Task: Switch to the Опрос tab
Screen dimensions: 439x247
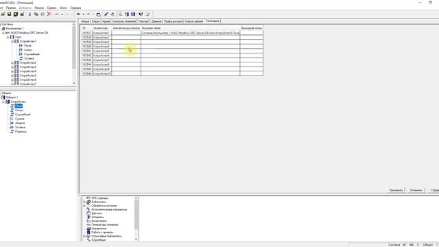Action: click(96, 21)
